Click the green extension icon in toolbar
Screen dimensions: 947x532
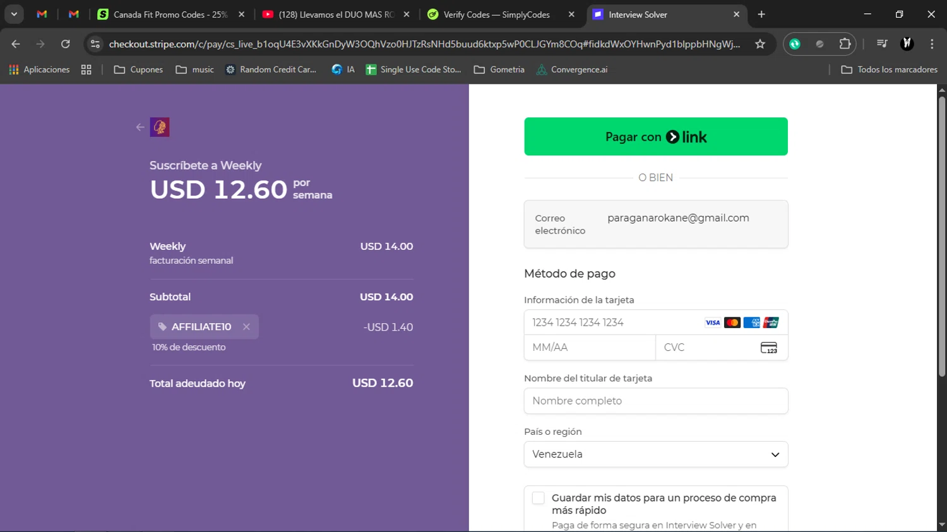(x=795, y=44)
